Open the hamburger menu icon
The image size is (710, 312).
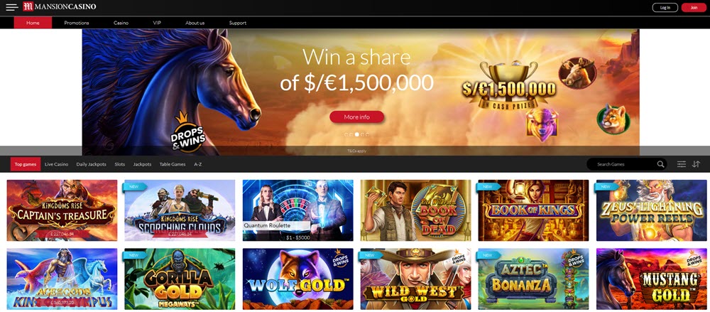12,7
